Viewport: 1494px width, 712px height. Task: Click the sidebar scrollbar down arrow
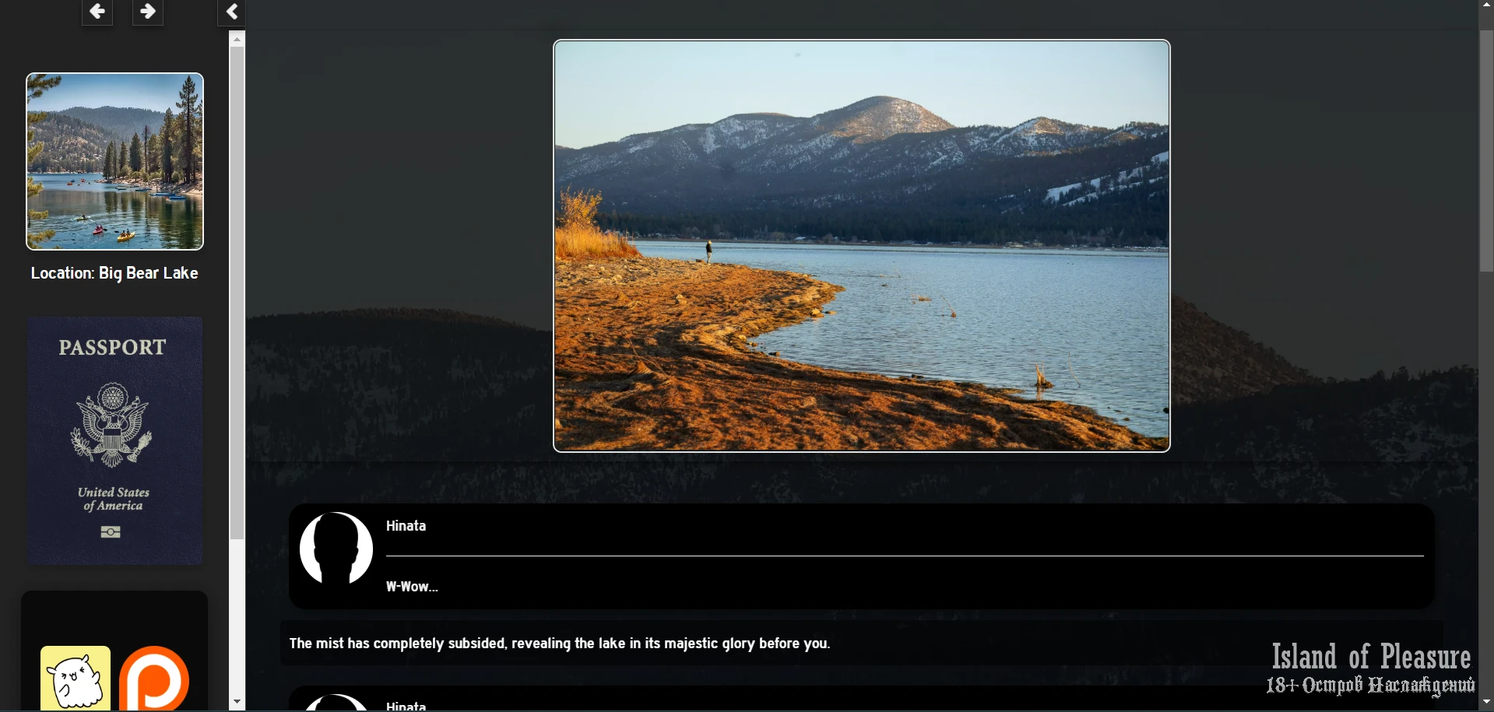tap(237, 702)
